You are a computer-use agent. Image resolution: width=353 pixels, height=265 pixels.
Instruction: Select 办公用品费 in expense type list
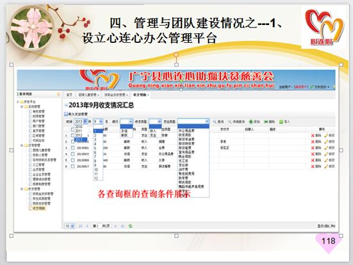(186, 131)
